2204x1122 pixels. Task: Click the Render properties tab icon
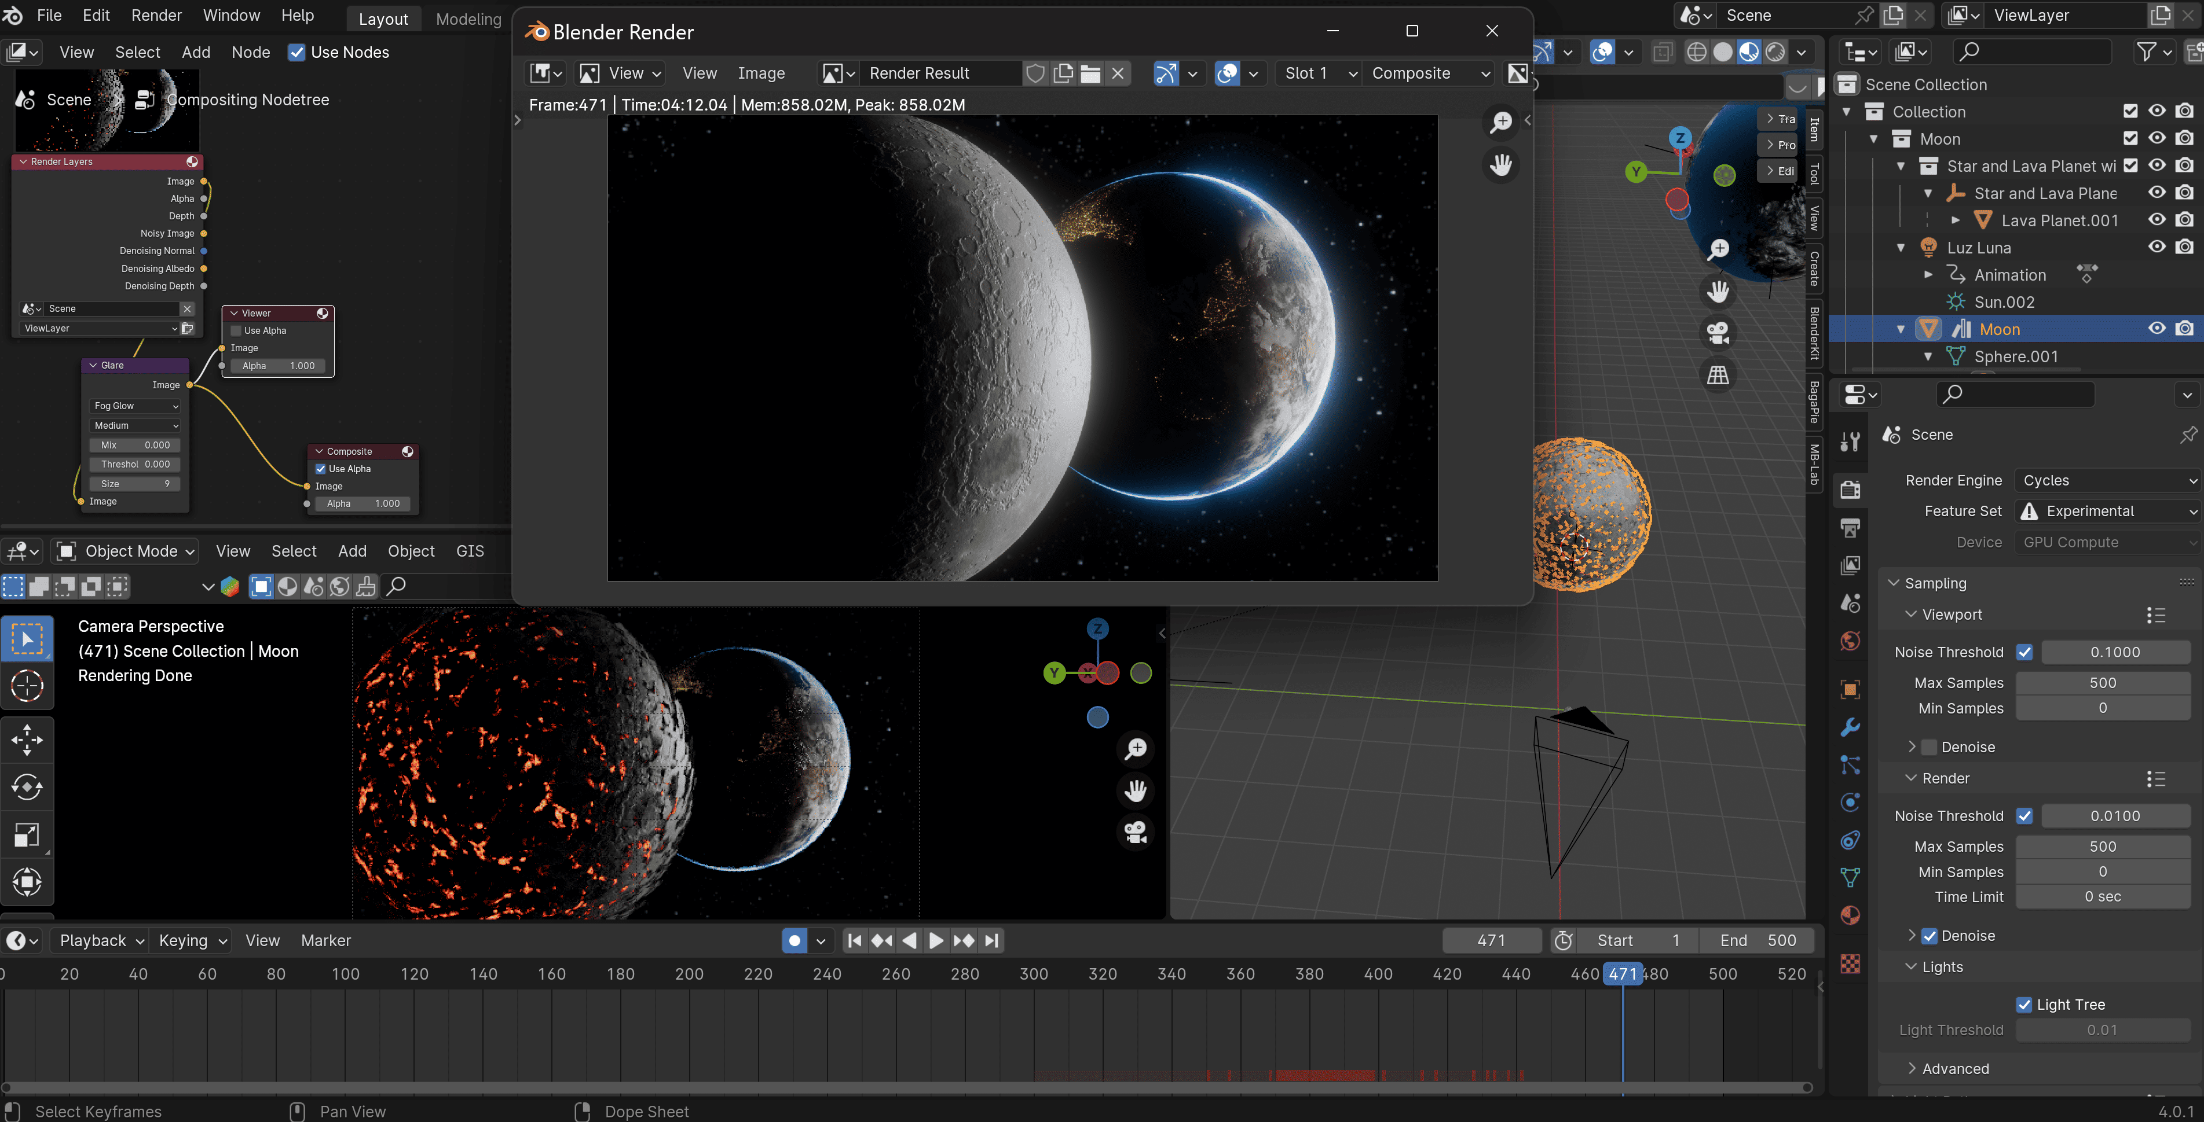point(1850,490)
